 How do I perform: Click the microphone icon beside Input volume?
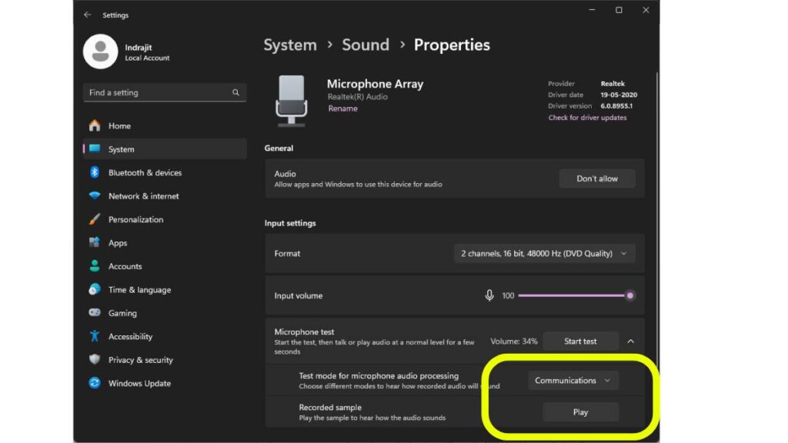(x=490, y=295)
